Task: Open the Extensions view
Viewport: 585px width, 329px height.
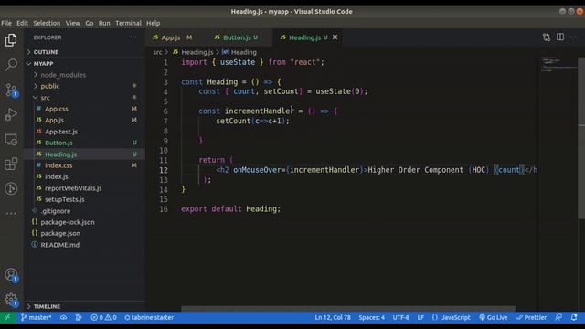Action: click(x=11, y=164)
